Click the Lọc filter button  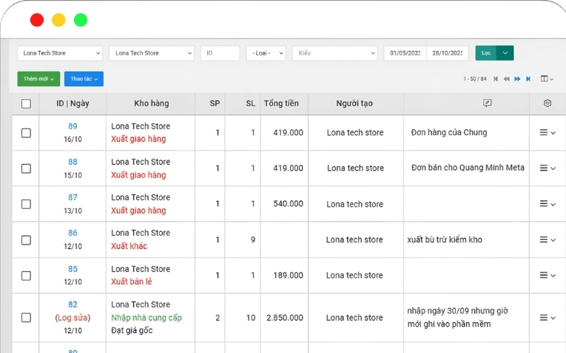pyautogui.click(x=485, y=53)
